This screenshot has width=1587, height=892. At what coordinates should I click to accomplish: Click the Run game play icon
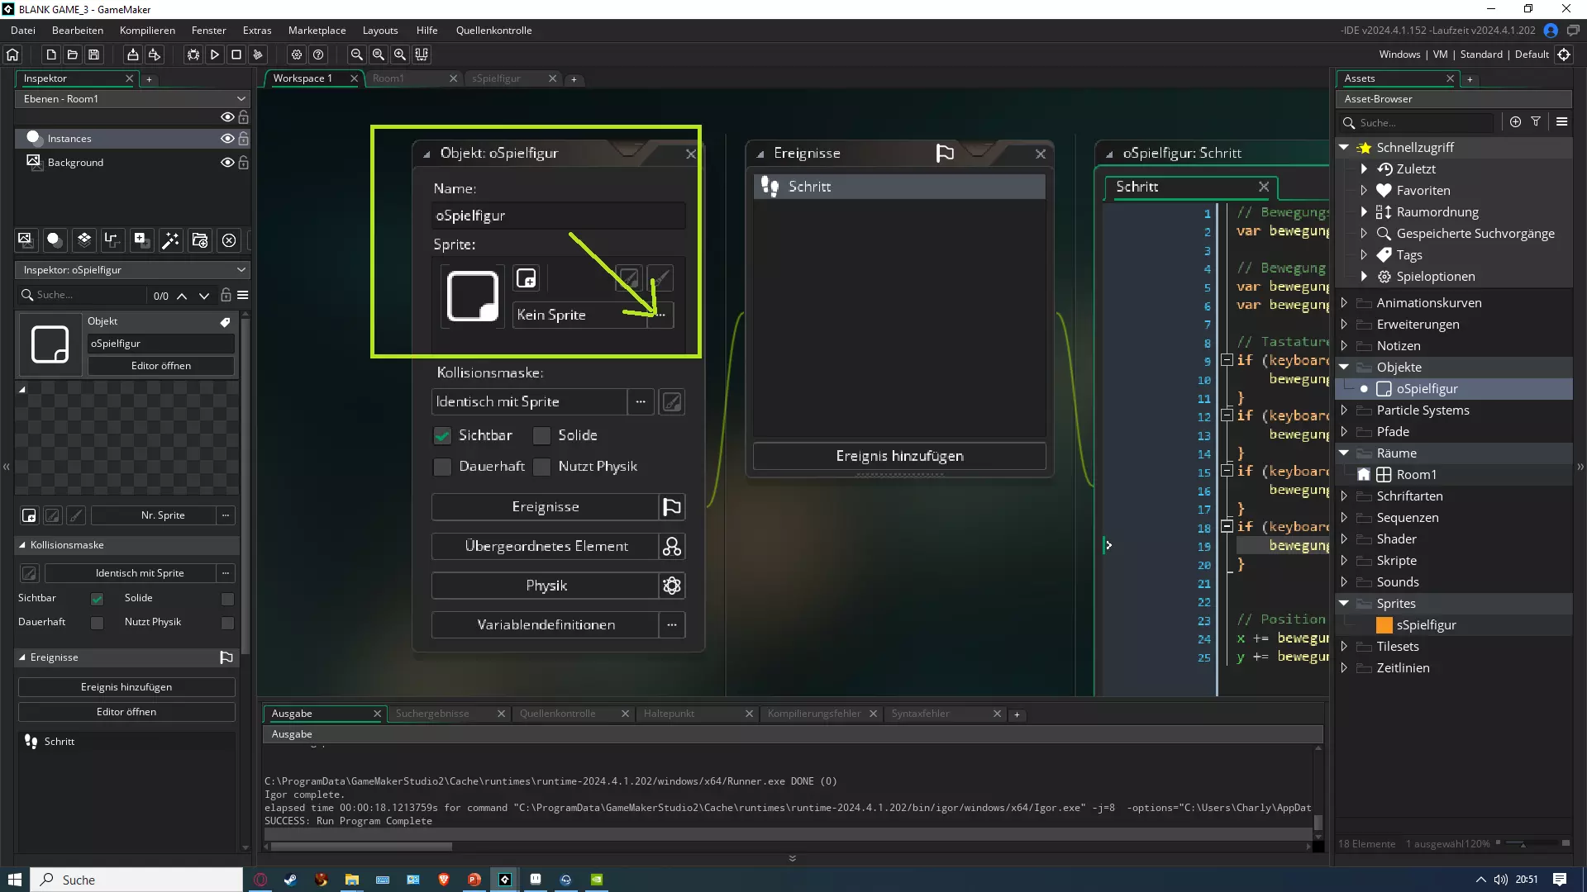pos(215,55)
